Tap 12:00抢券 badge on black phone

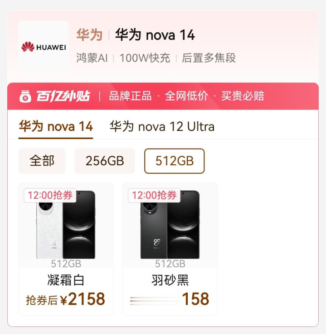coord(154,195)
